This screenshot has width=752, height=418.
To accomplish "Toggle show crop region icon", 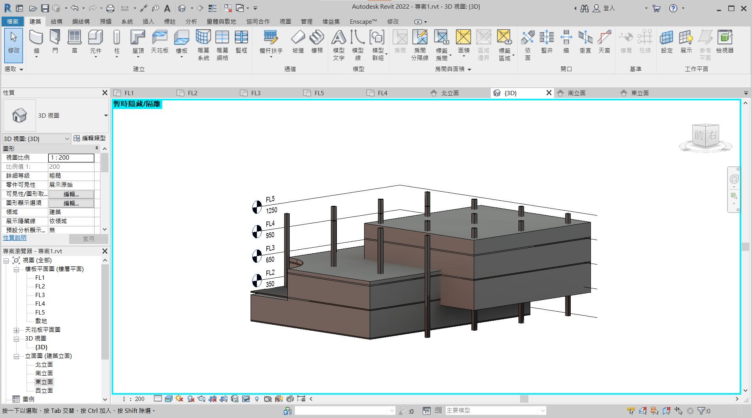I will [224, 399].
